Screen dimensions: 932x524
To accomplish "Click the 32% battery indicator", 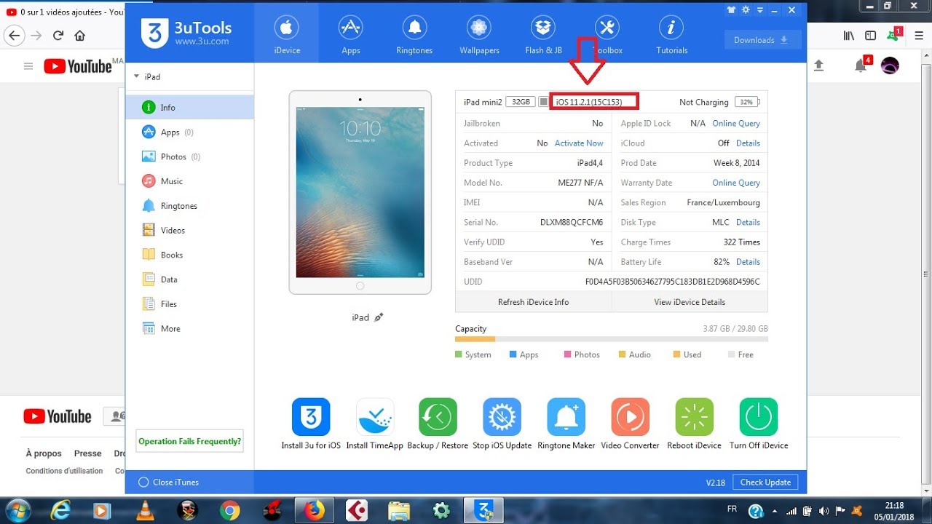I will 746,102.
